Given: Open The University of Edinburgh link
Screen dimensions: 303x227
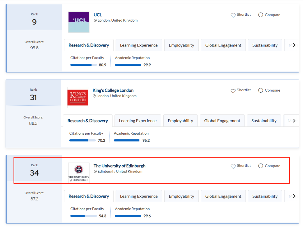Looking at the screenshot, I should (120, 166).
